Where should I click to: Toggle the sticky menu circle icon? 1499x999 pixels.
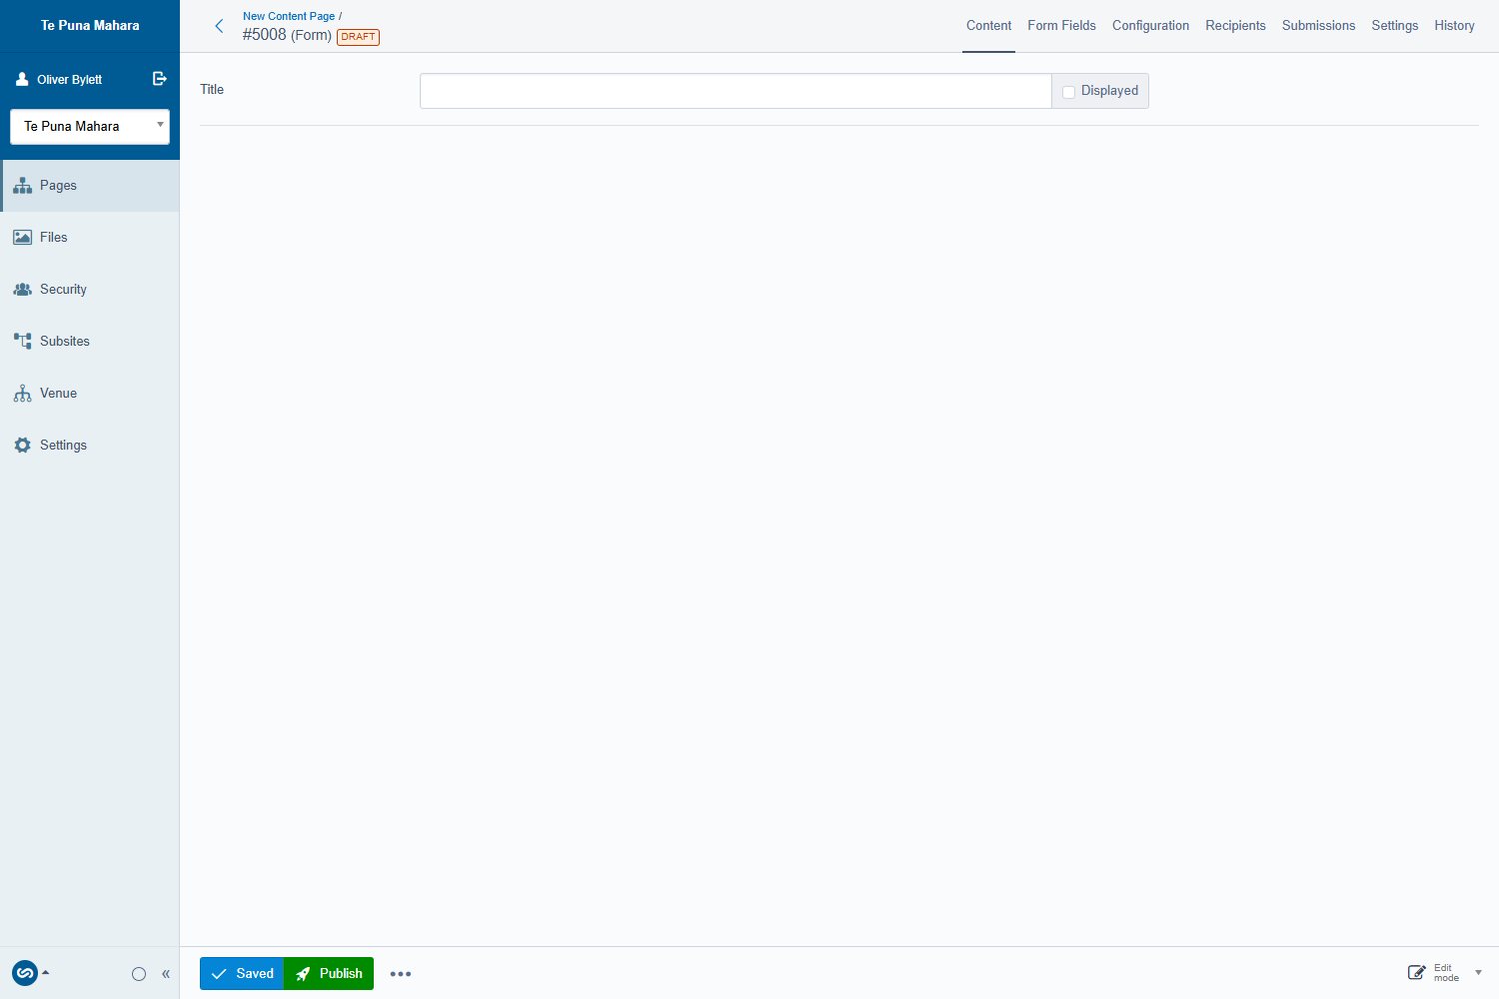139,974
